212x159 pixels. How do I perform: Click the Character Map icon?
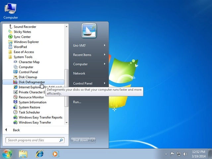click(15, 62)
